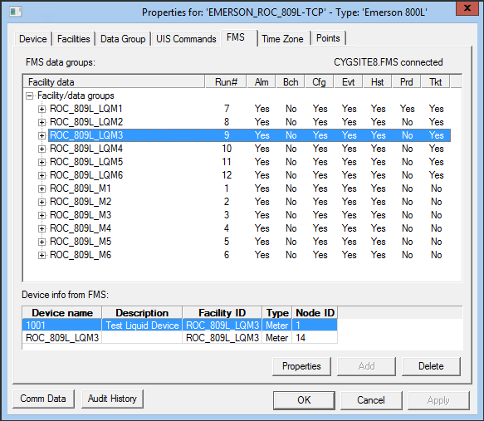Select the ROC_809L_LQM1 facility row
Viewport: 484px width, 421px height.
coord(249,109)
